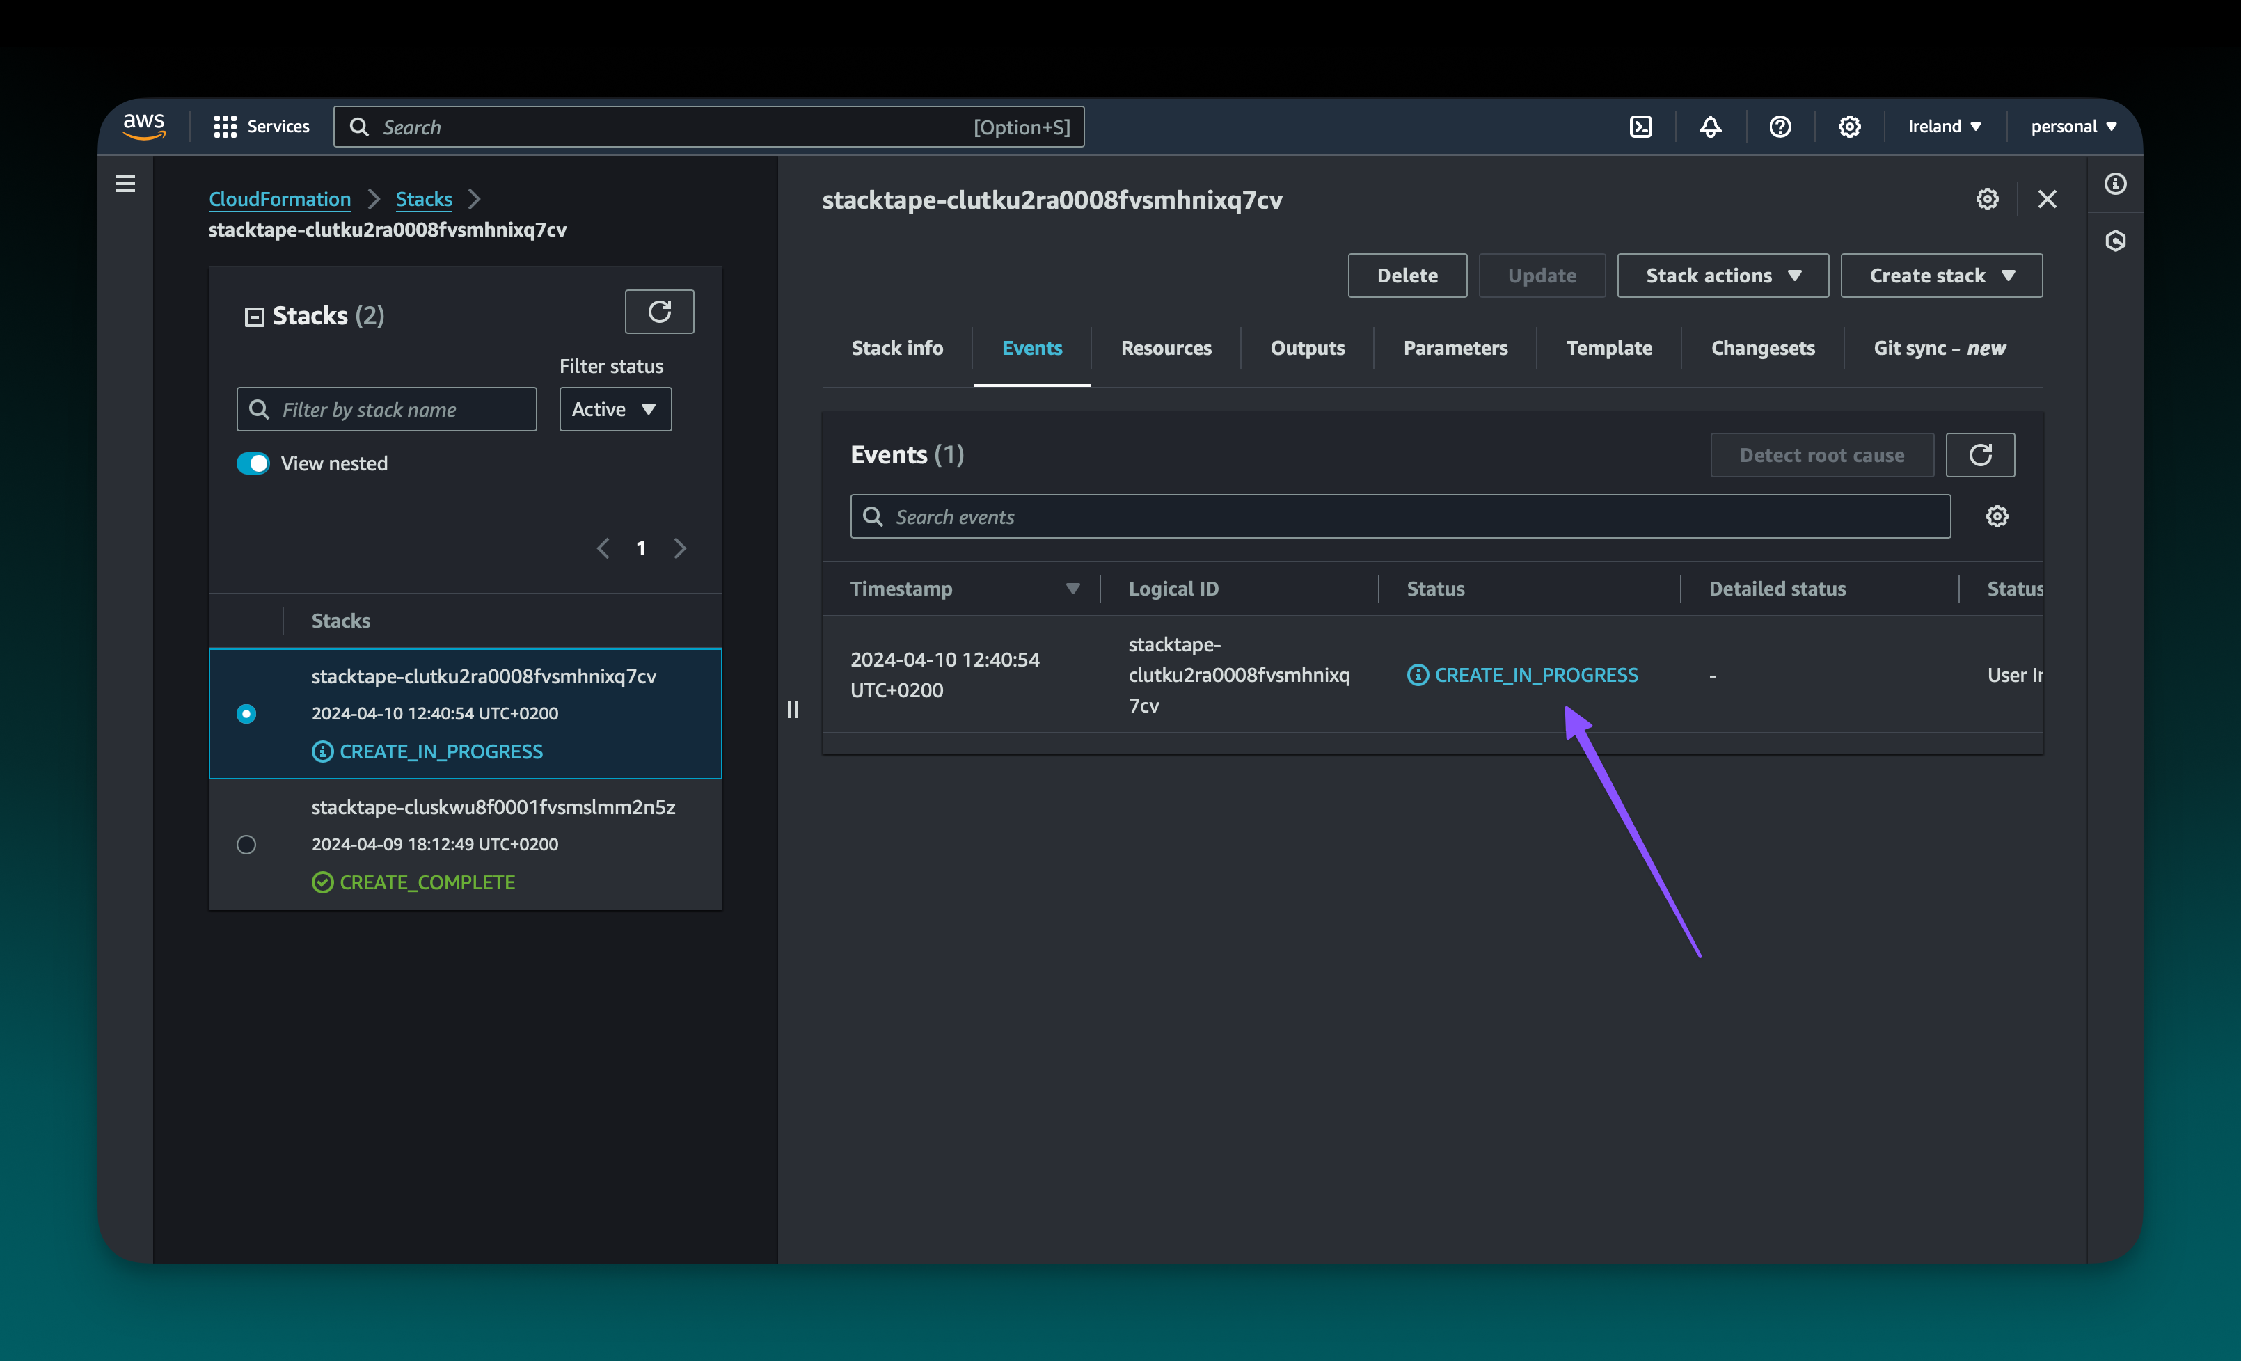Switch to the Resources tab
2241x1361 pixels.
pyautogui.click(x=1166, y=348)
